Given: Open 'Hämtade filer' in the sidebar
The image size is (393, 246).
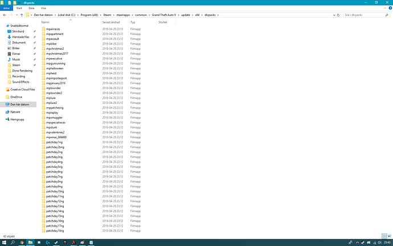Looking at the screenshot, I should [x=21, y=37].
